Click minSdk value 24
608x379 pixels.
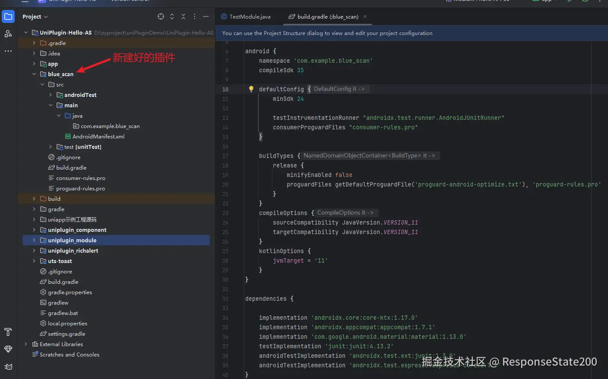click(301, 99)
